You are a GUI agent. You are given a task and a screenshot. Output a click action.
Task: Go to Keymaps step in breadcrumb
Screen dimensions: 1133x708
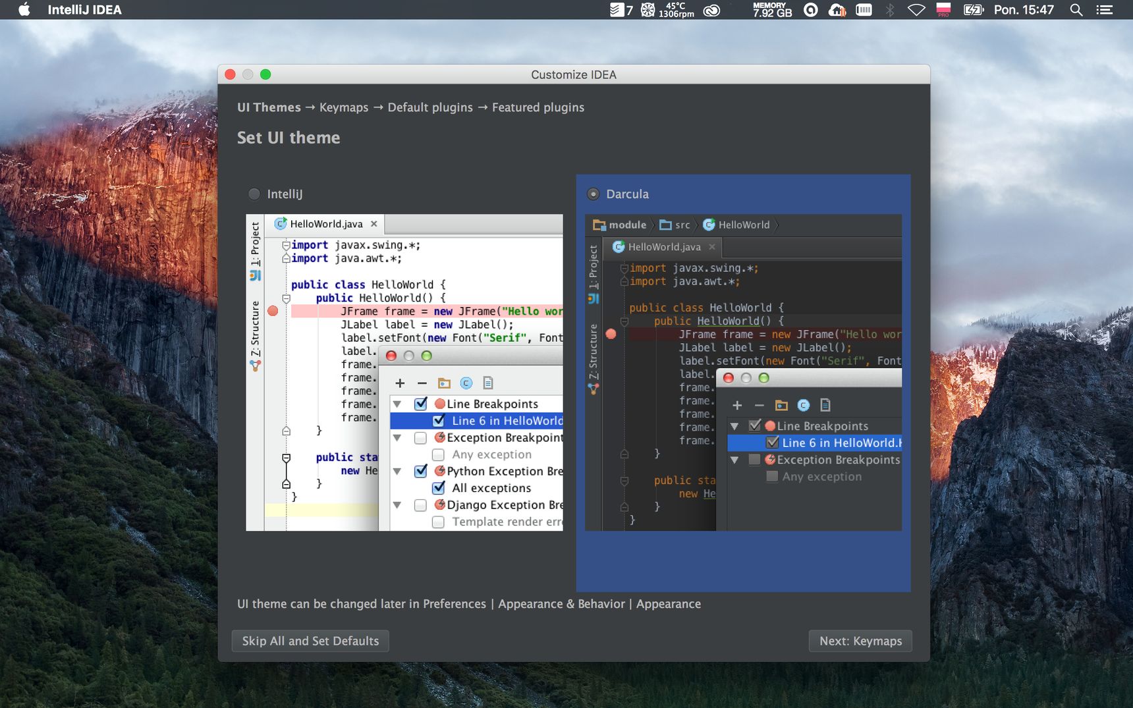tap(344, 107)
